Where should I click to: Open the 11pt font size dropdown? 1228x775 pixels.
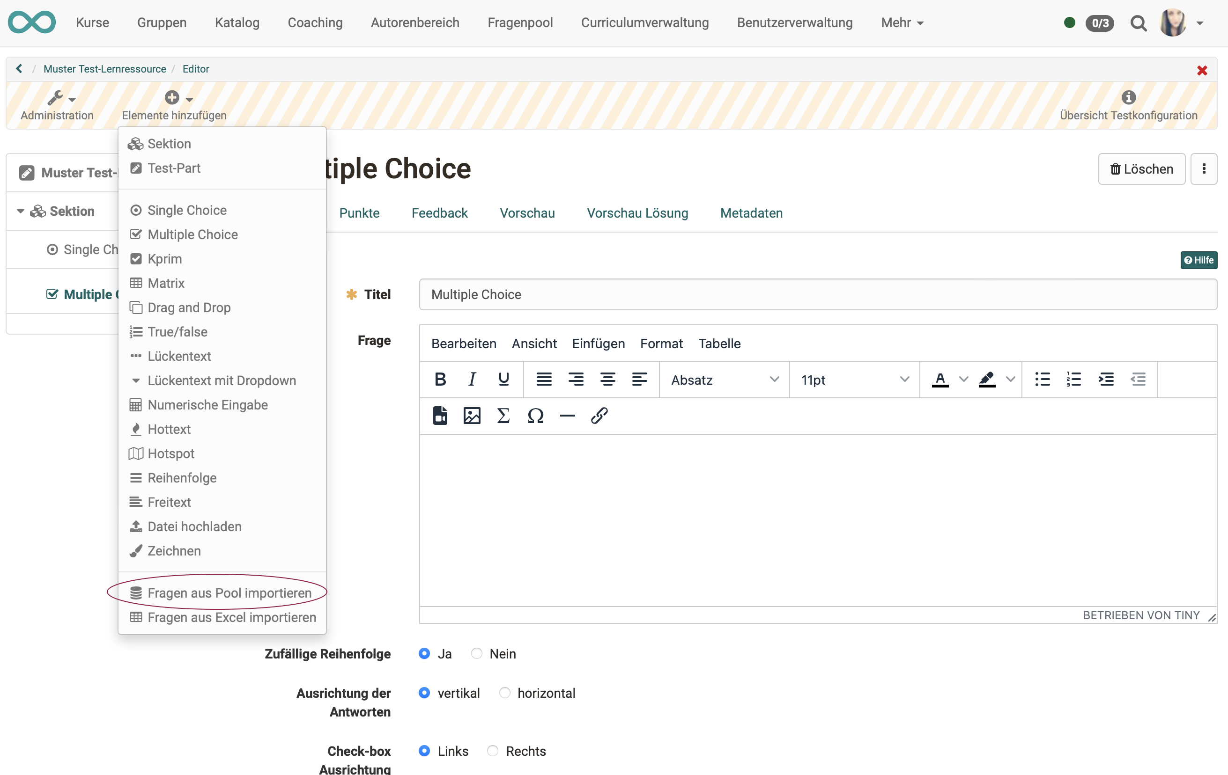(854, 380)
